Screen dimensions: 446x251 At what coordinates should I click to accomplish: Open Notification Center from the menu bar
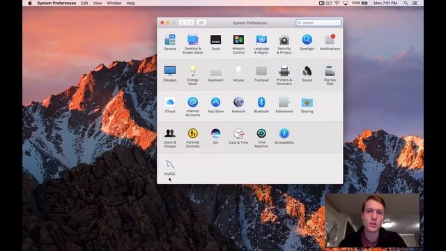[x=415, y=3]
